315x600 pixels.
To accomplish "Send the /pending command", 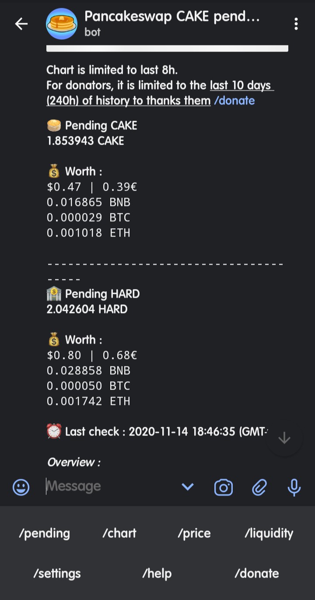I will [x=44, y=533].
